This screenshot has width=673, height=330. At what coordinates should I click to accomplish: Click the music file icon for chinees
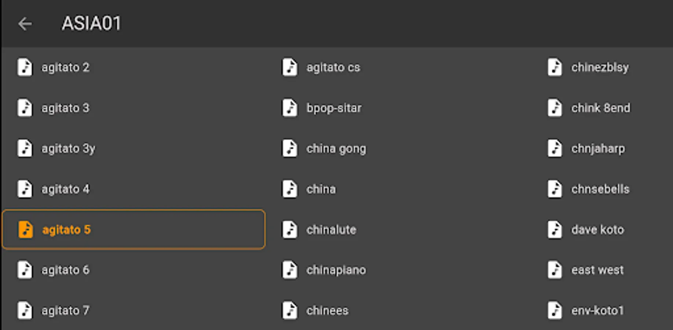pyautogui.click(x=290, y=311)
